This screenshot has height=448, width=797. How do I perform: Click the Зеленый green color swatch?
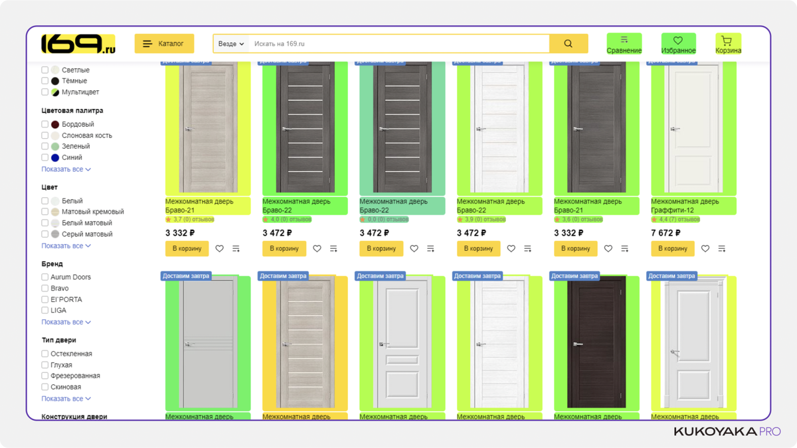[x=55, y=146]
